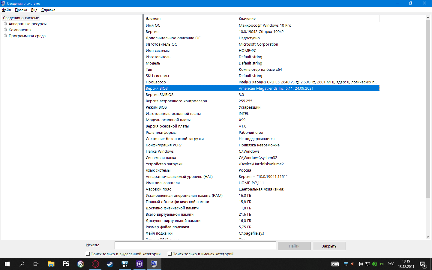
Task: Switch to the purple CPU chip app
Action: 139,264
